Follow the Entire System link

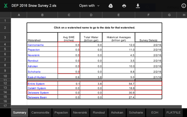coord(36,84)
